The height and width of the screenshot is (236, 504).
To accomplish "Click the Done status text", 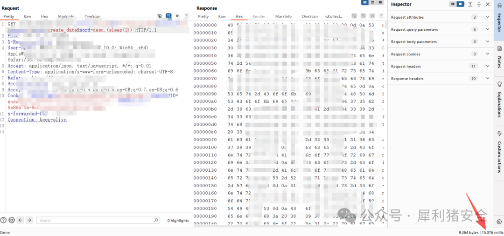I will click(5, 232).
